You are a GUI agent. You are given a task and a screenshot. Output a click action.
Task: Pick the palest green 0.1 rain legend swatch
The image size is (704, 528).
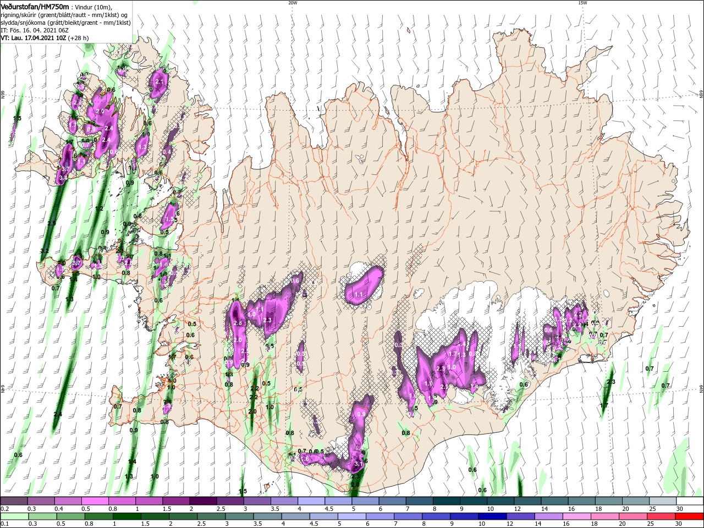(14, 516)
